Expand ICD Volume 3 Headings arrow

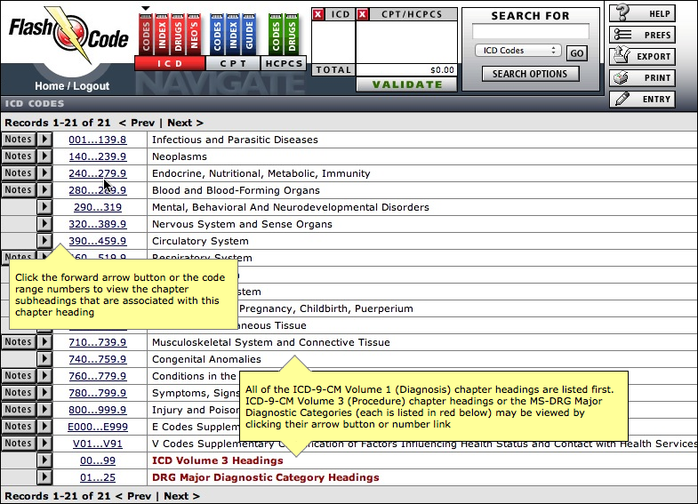pos(44,460)
